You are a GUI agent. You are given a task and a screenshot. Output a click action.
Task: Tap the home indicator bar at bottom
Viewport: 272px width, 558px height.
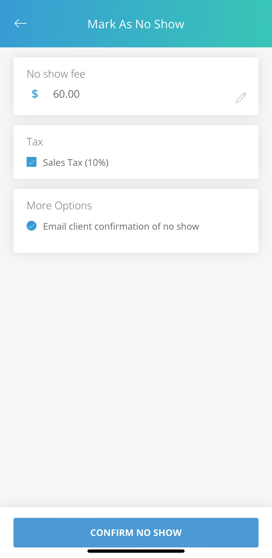coord(136,551)
